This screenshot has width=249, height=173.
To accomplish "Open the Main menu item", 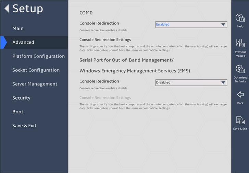I will pyautogui.click(x=18, y=28).
